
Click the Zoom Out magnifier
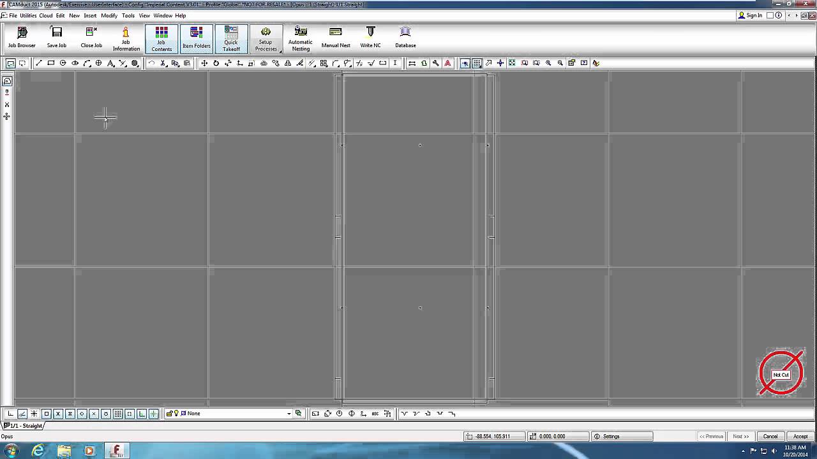pyautogui.click(x=560, y=63)
